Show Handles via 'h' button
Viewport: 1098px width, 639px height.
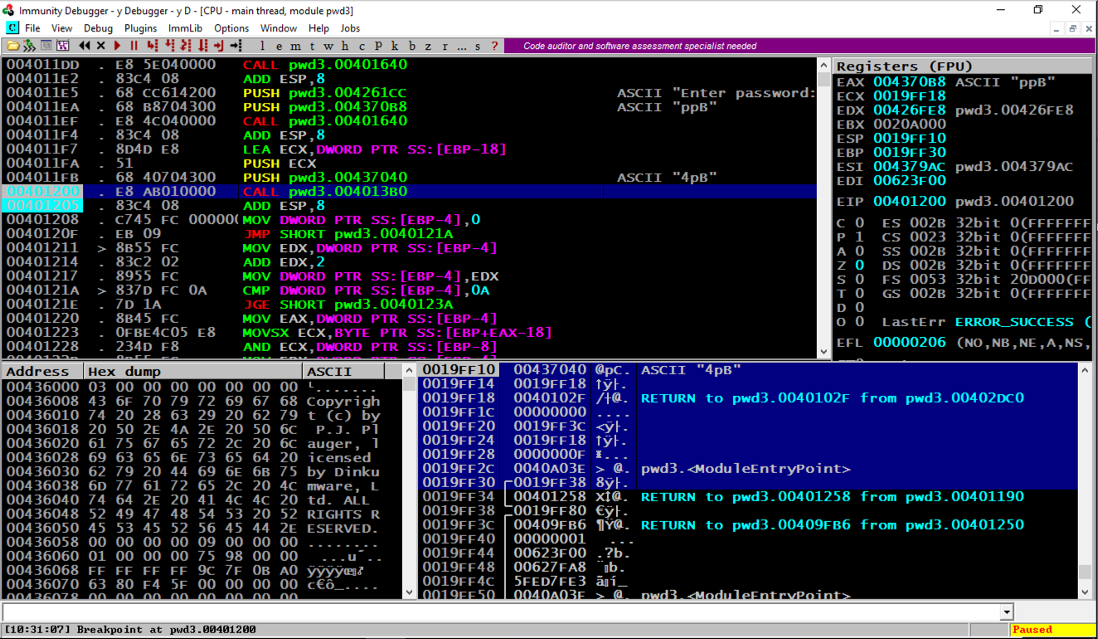(346, 46)
